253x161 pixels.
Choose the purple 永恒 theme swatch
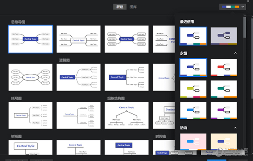coord(224,110)
